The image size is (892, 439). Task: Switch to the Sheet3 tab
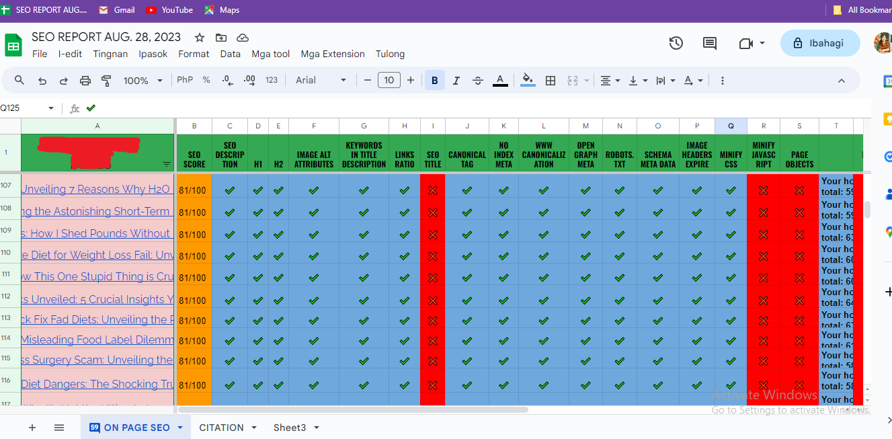point(290,428)
